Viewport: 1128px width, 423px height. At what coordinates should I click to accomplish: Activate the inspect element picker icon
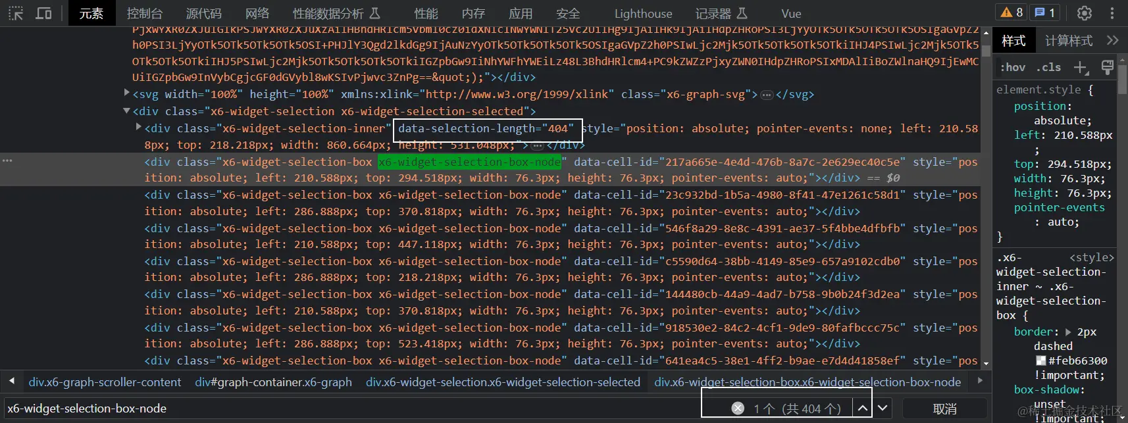16,13
